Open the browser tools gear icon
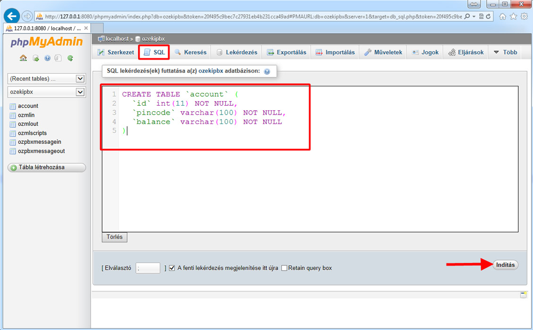533x330 pixels. (x=524, y=16)
